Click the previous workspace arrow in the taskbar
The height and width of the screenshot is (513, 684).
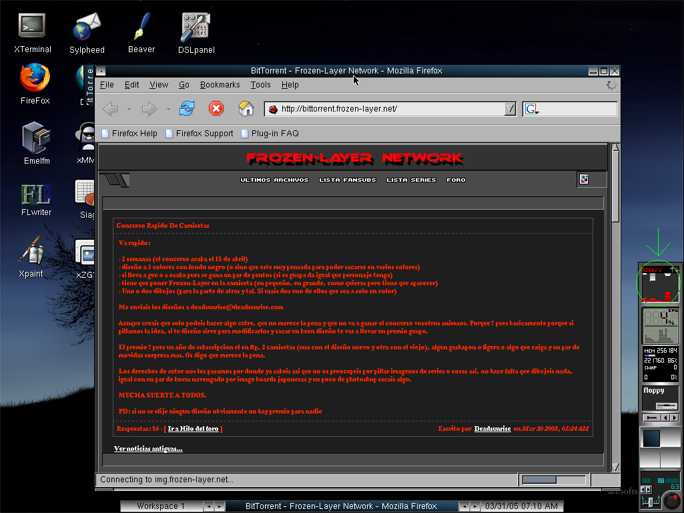click(x=209, y=506)
